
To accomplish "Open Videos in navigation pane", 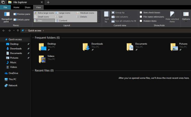I will coord(14,67).
